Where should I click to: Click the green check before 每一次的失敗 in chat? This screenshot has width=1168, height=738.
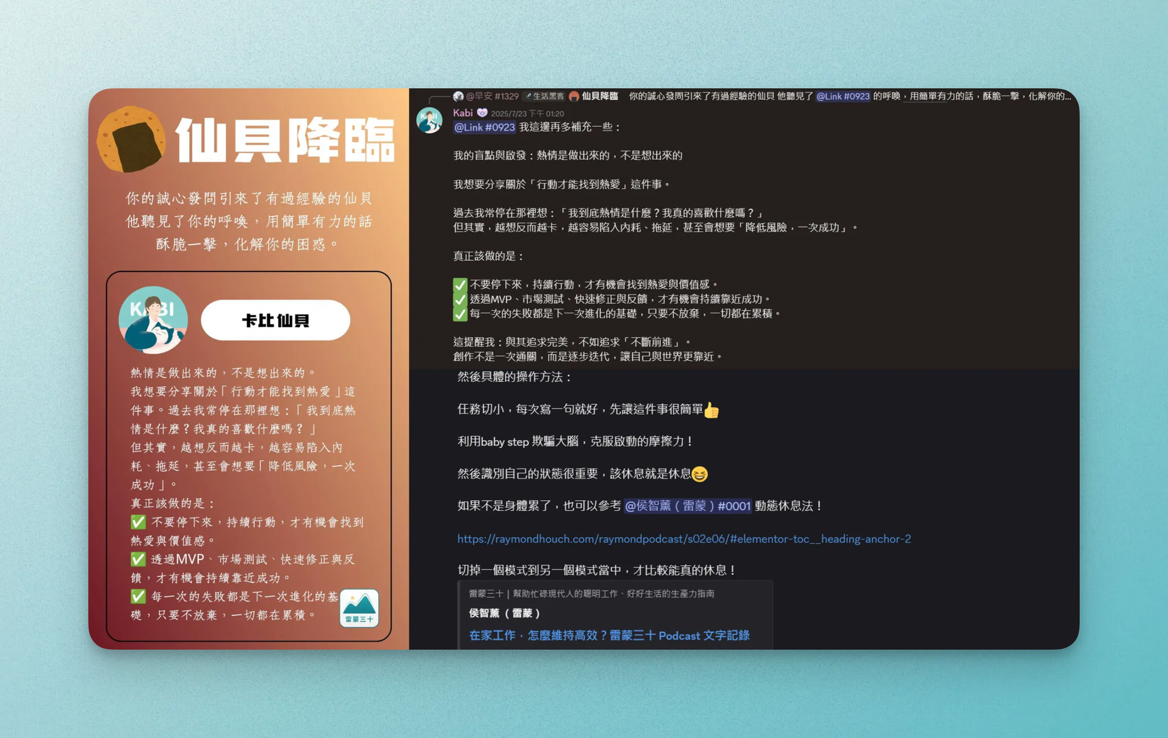point(460,314)
